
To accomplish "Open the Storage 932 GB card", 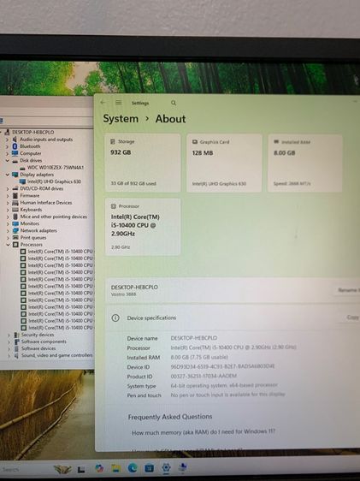I will tap(143, 163).
